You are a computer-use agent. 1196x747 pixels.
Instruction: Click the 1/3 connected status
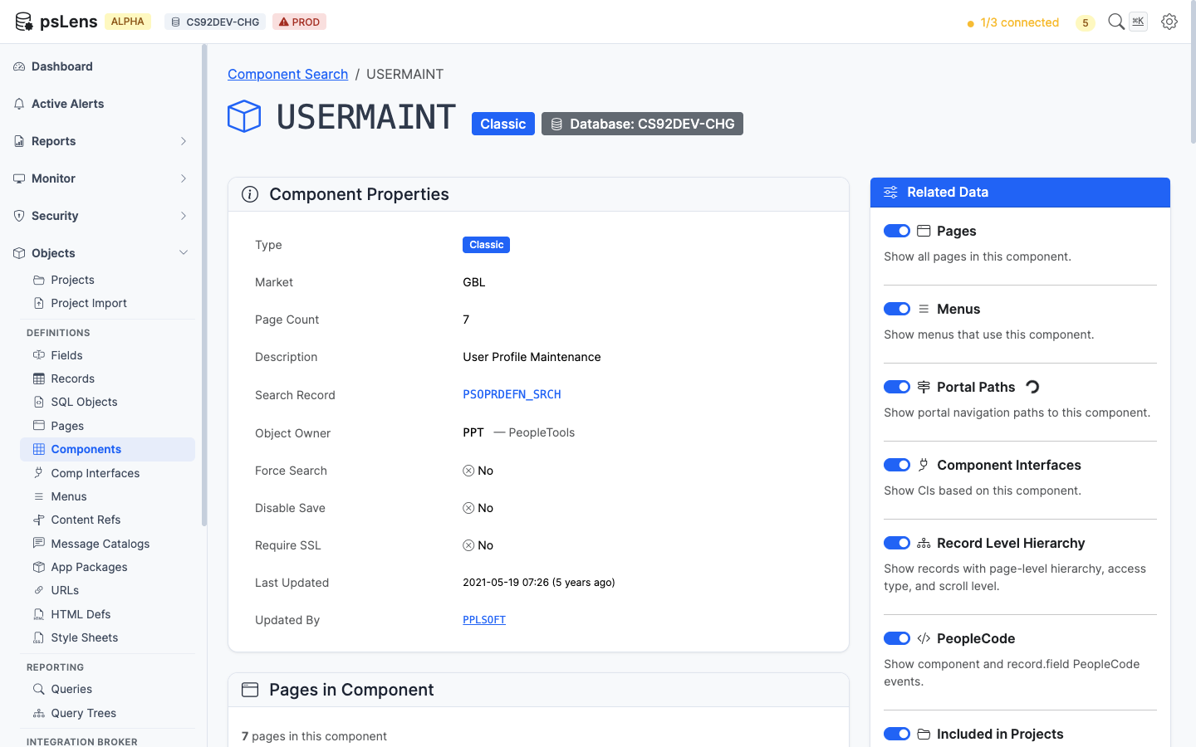pyautogui.click(x=1012, y=22)
